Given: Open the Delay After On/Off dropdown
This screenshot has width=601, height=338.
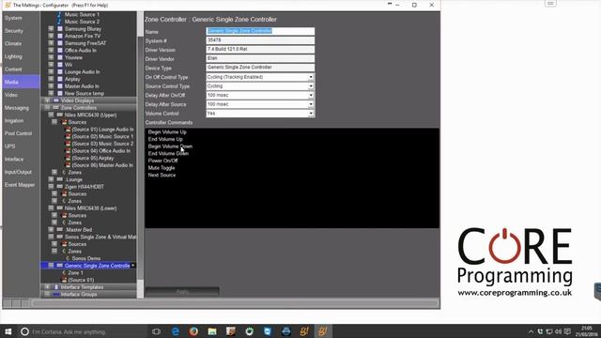Looking at the screenshot, I should click(311, 95).
